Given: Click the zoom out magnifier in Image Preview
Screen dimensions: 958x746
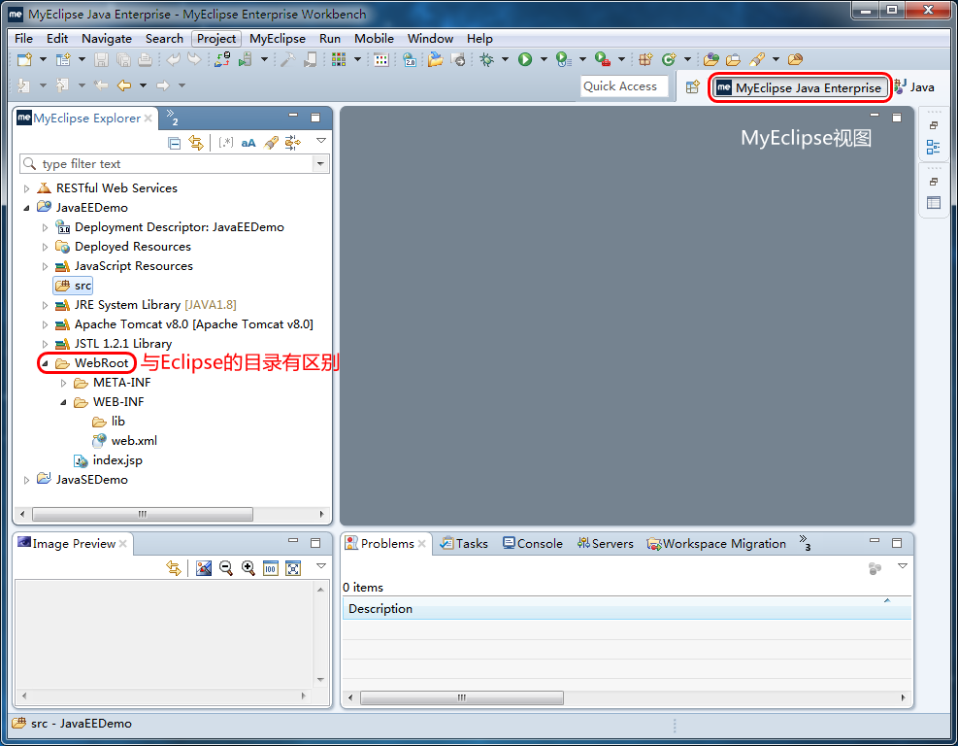Looking at the screenshot, I should point(226,568).
